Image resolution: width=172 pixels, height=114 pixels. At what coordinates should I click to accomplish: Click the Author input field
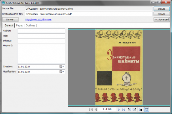pos(41,31)
